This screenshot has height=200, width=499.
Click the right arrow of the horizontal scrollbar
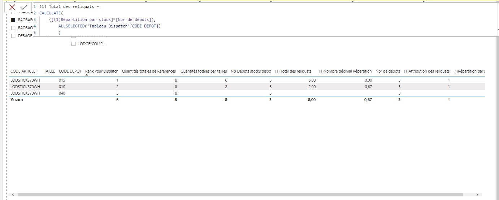click(477, 195)
